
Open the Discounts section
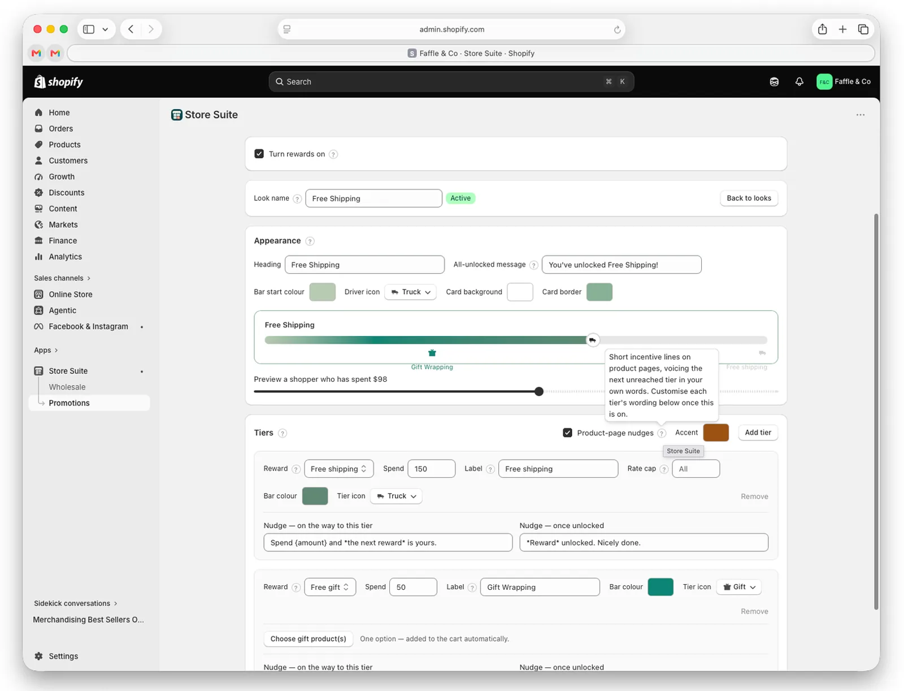(x=66, y=193)
